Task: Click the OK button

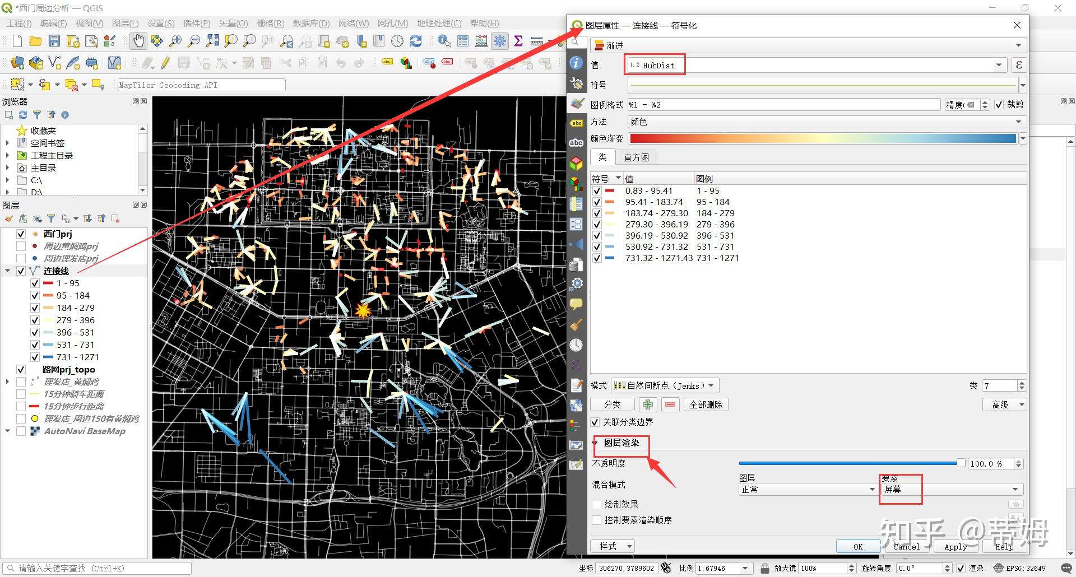Action: coord(858,547)
